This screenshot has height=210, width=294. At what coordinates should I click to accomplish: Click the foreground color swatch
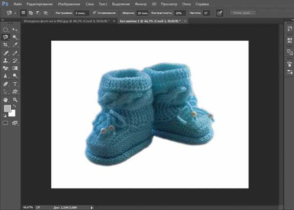pos(7,108)
